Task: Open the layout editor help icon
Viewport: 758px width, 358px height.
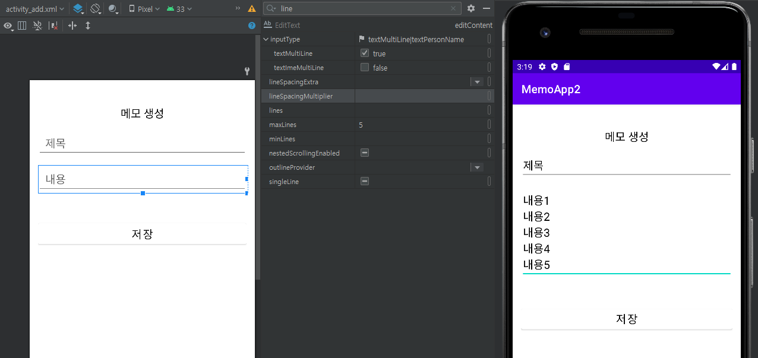Action: (x=252, y=26)
